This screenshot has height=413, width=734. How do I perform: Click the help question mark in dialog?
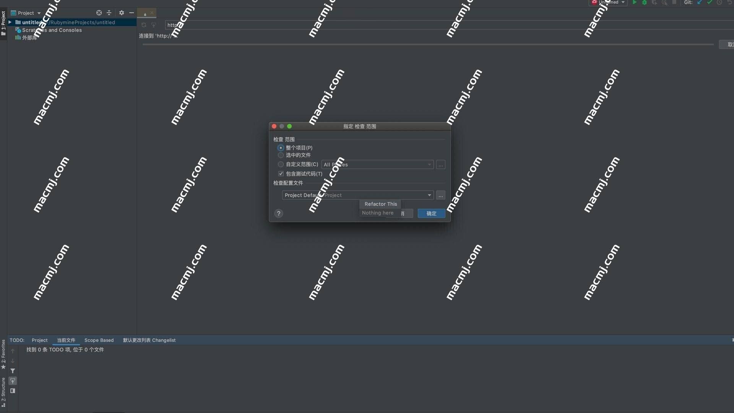279,213
